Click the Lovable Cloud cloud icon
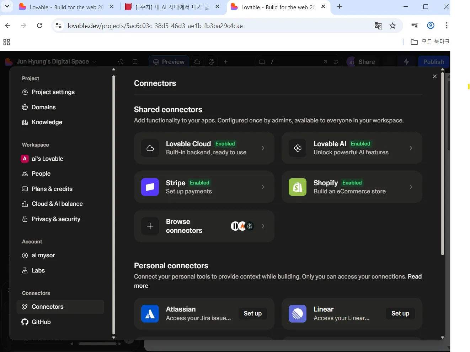This screenshot has height=352, width=470. click(x=150, y=148)
